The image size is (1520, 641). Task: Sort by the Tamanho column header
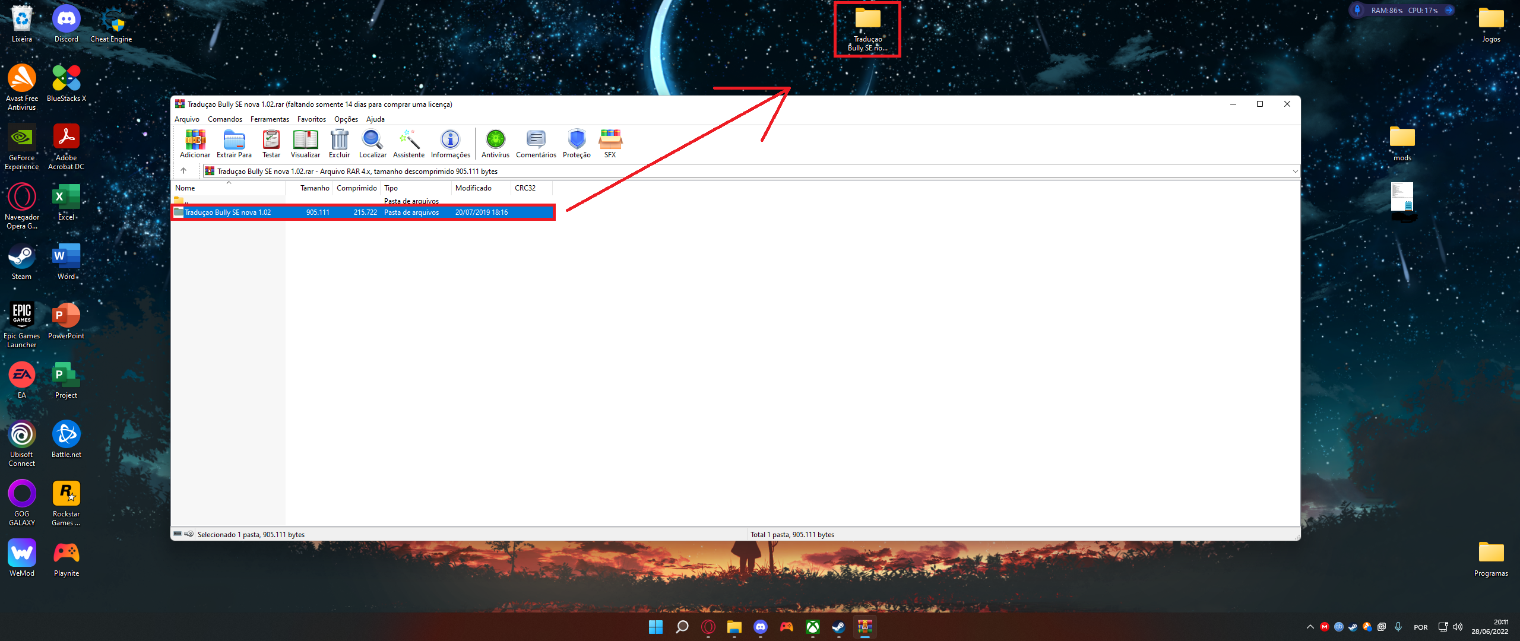(x=314, y=188)
